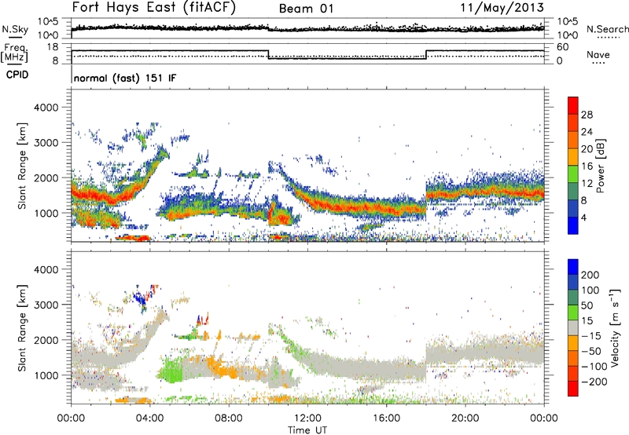The image size is (629, 435).
Task: Click the '04:00' time axis label
Action: pos(150,419)
